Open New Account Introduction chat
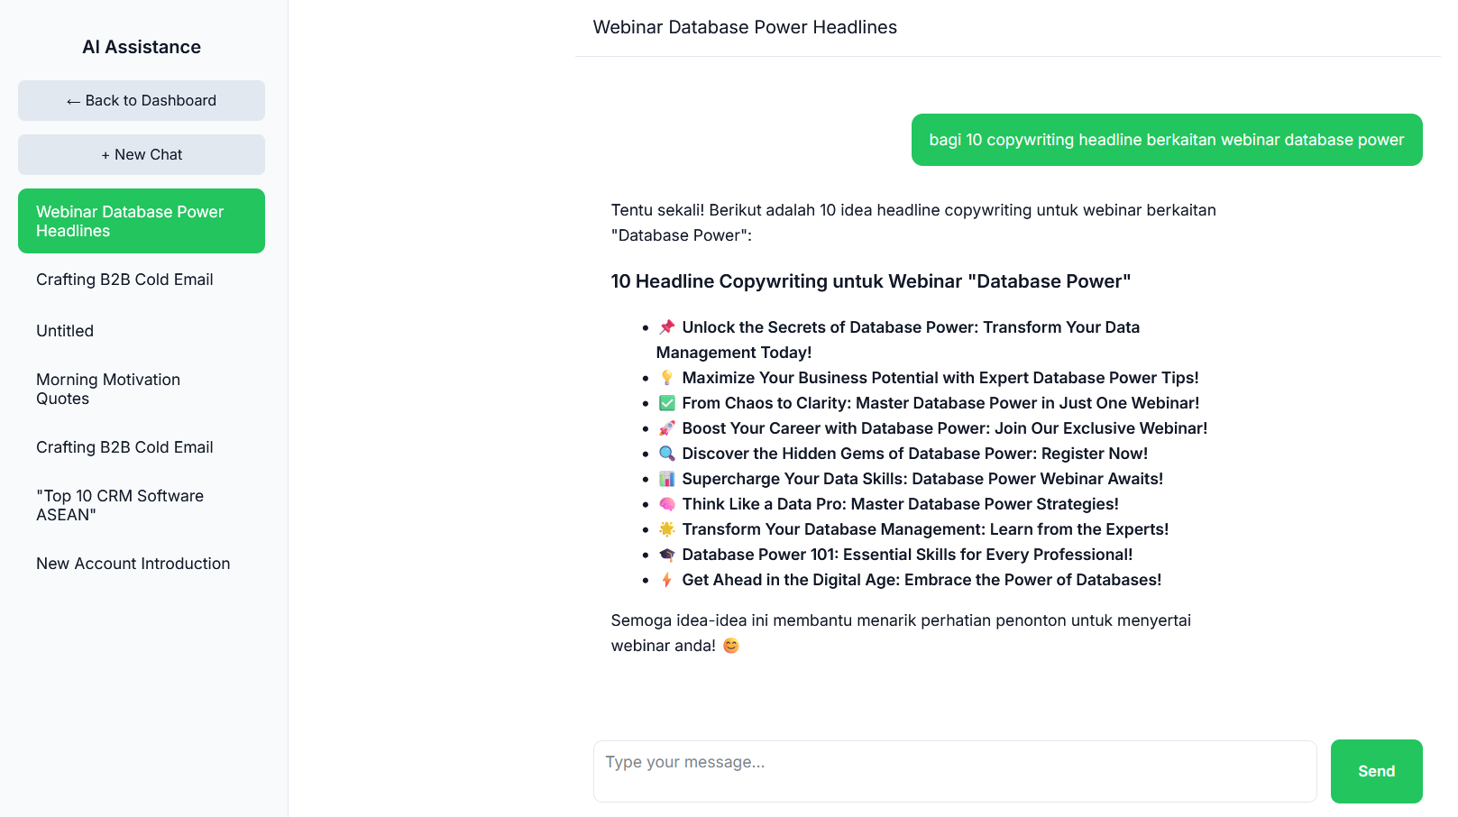 point(133,564)
